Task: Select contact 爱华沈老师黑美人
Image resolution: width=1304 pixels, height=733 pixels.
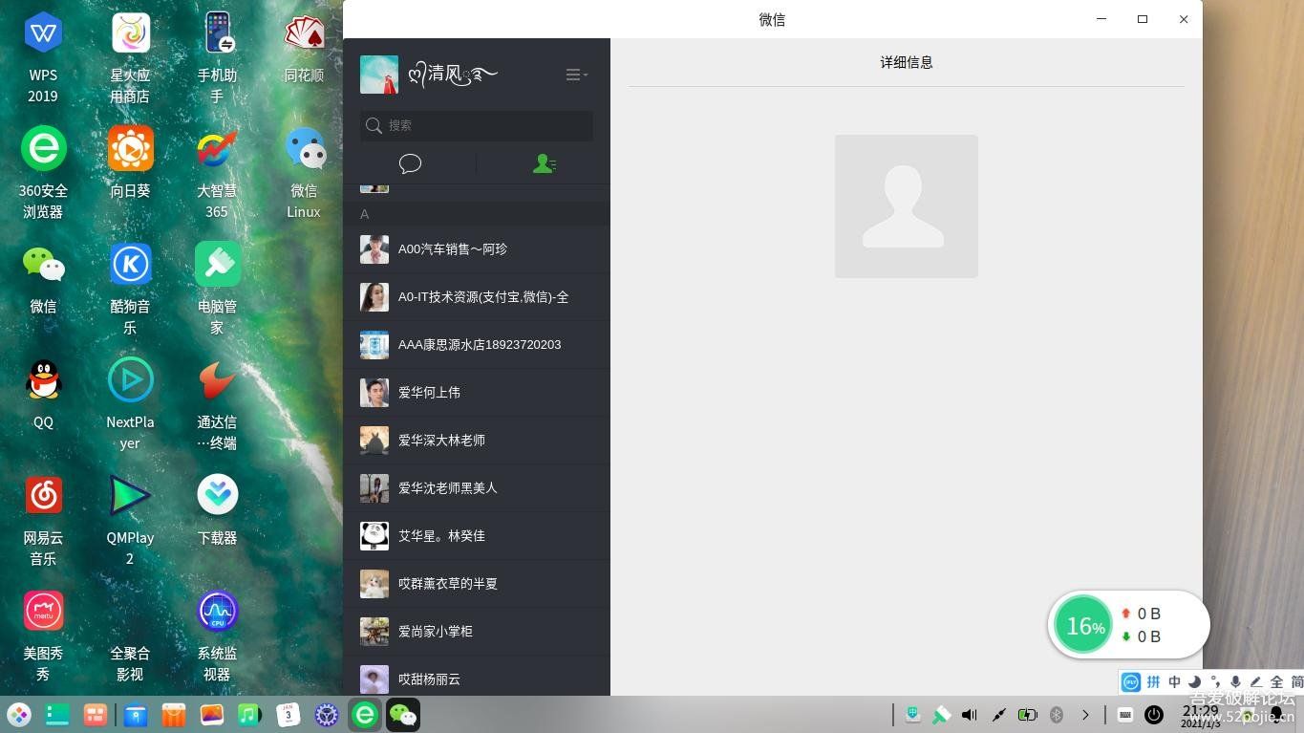Action: pyautogui.click(x=477, y=487)
